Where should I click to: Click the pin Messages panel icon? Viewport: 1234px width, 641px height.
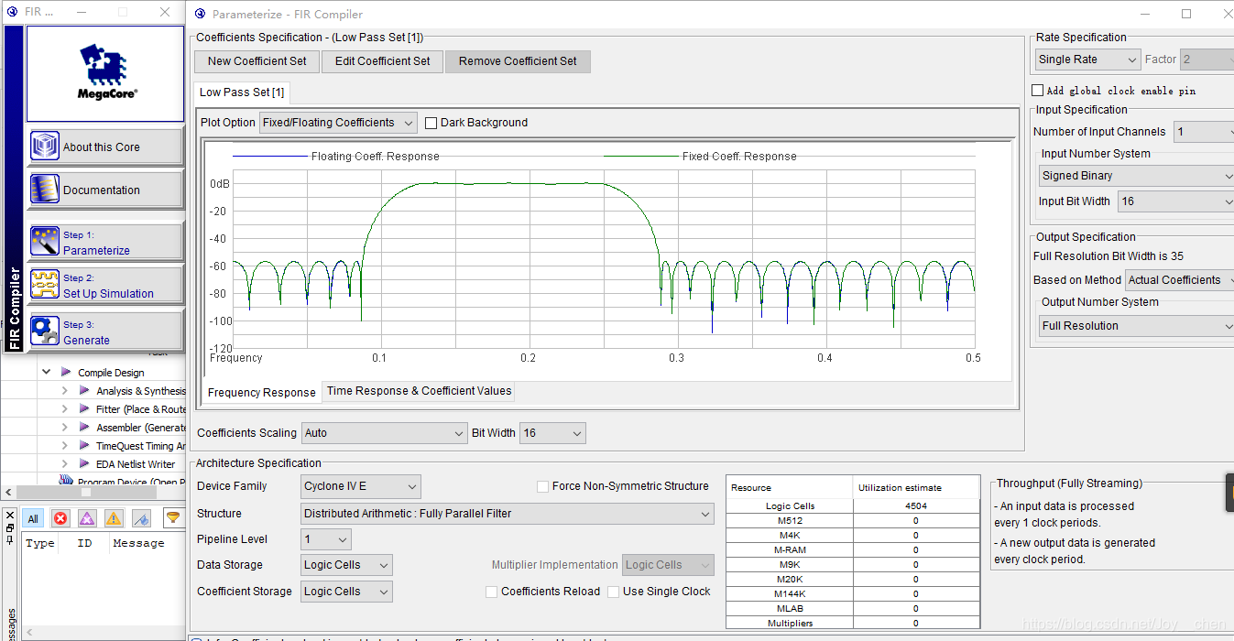coord(9,541)
